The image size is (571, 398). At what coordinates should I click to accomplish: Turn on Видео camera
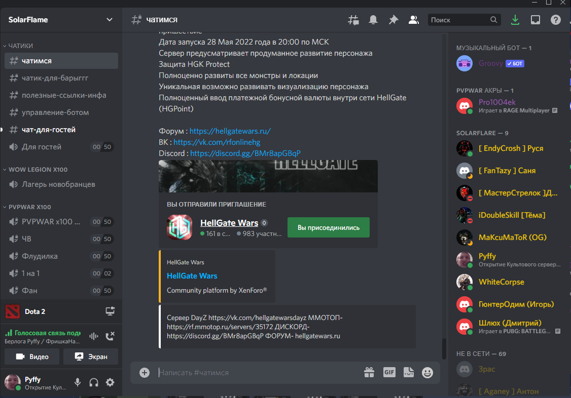pos(32,356)
